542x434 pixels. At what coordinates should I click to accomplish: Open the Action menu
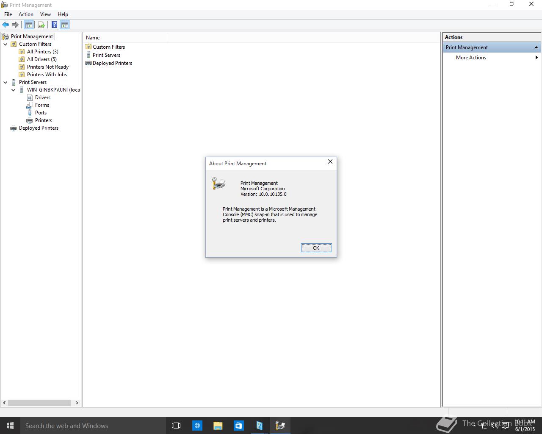[26, 14]
